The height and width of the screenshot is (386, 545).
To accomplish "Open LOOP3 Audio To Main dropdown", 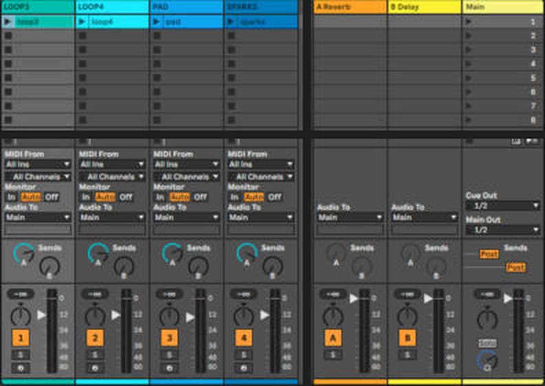I will 38,218.
